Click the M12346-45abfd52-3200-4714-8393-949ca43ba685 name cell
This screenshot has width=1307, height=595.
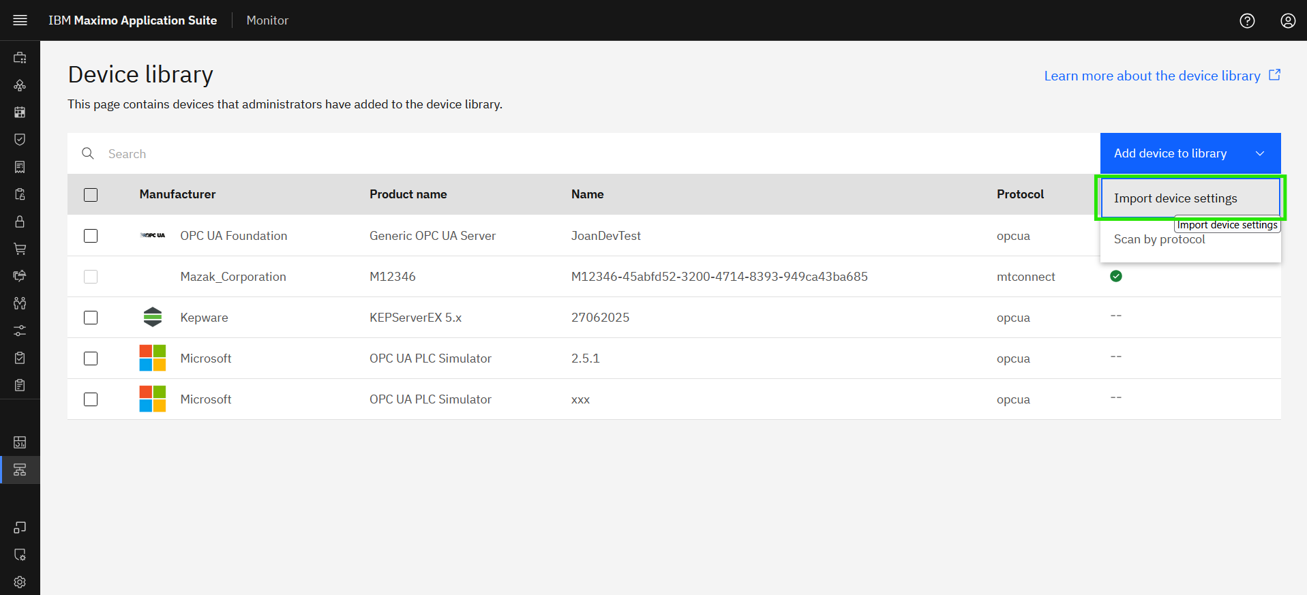point(719,277)
